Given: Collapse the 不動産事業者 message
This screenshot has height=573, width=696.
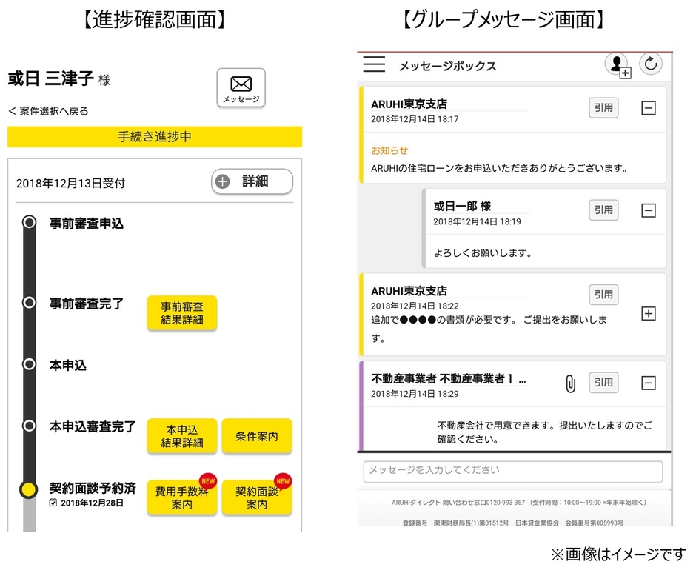Looking at the screenshot, I should [649, 383].
